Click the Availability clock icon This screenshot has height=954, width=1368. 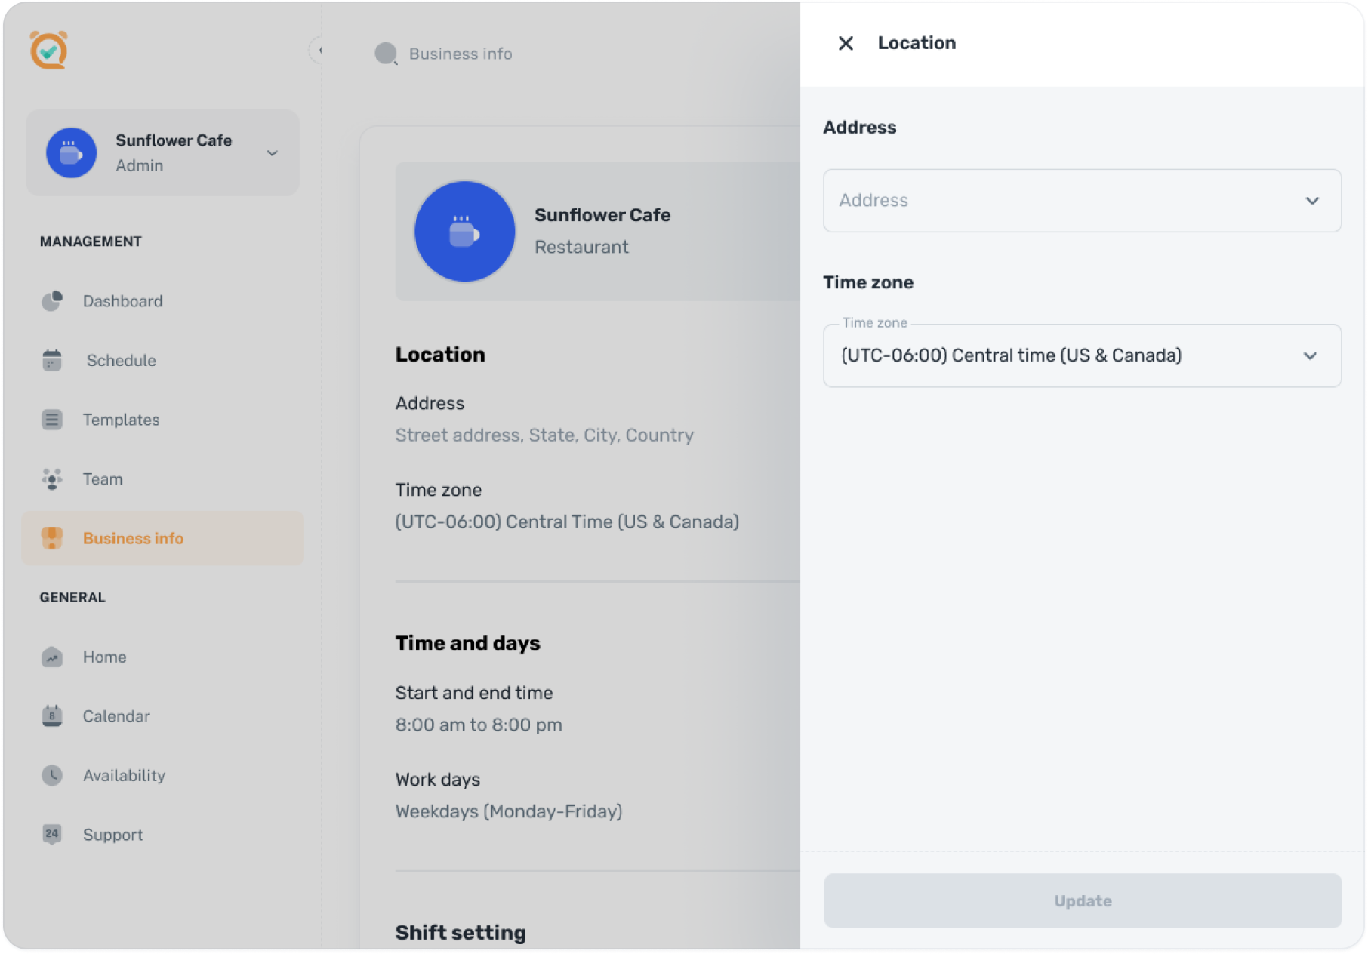point(51,775)
